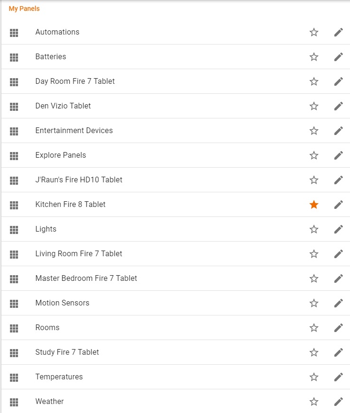Image resolution: width=350 pixels, height=413 pixels.
Task: Open the Master Bedroom Fire 7 Tablet panel
Action: 86,278
